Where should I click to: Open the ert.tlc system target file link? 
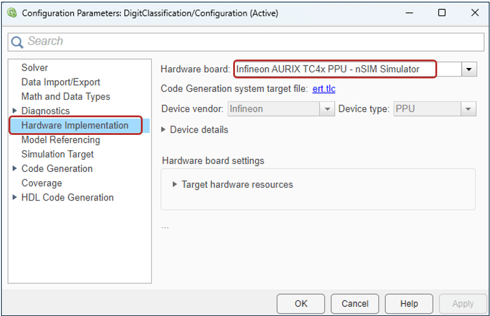[324, 89]
